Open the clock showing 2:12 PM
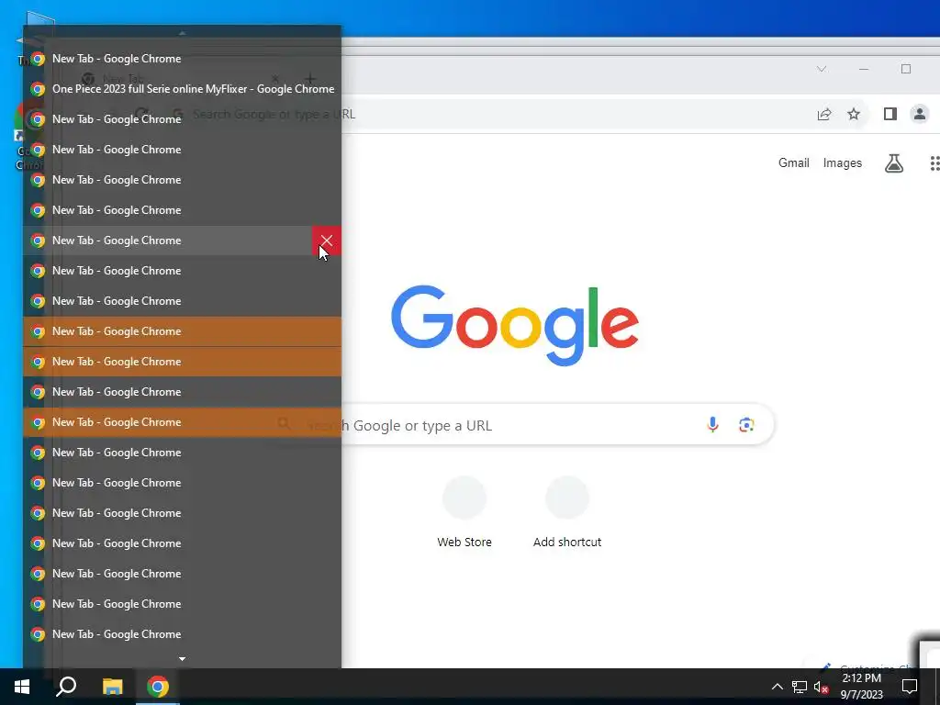 point(861,687)
